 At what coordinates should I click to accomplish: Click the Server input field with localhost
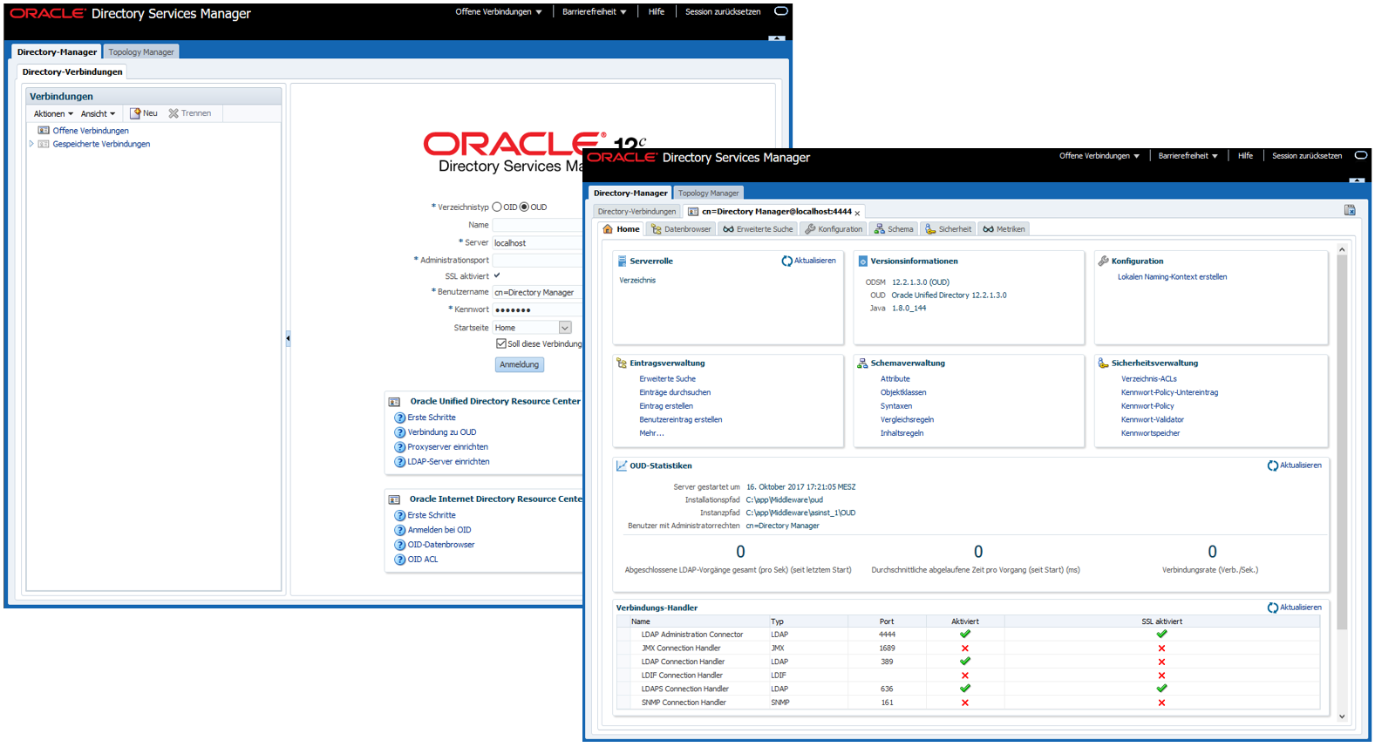537,243
